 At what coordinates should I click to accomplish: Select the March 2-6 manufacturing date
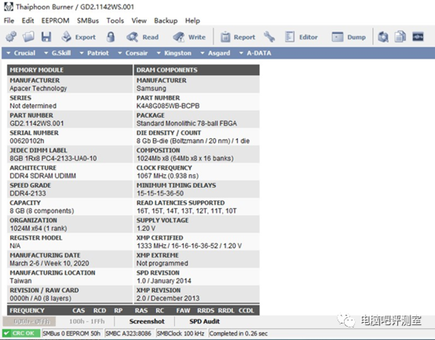click(50, 263)
